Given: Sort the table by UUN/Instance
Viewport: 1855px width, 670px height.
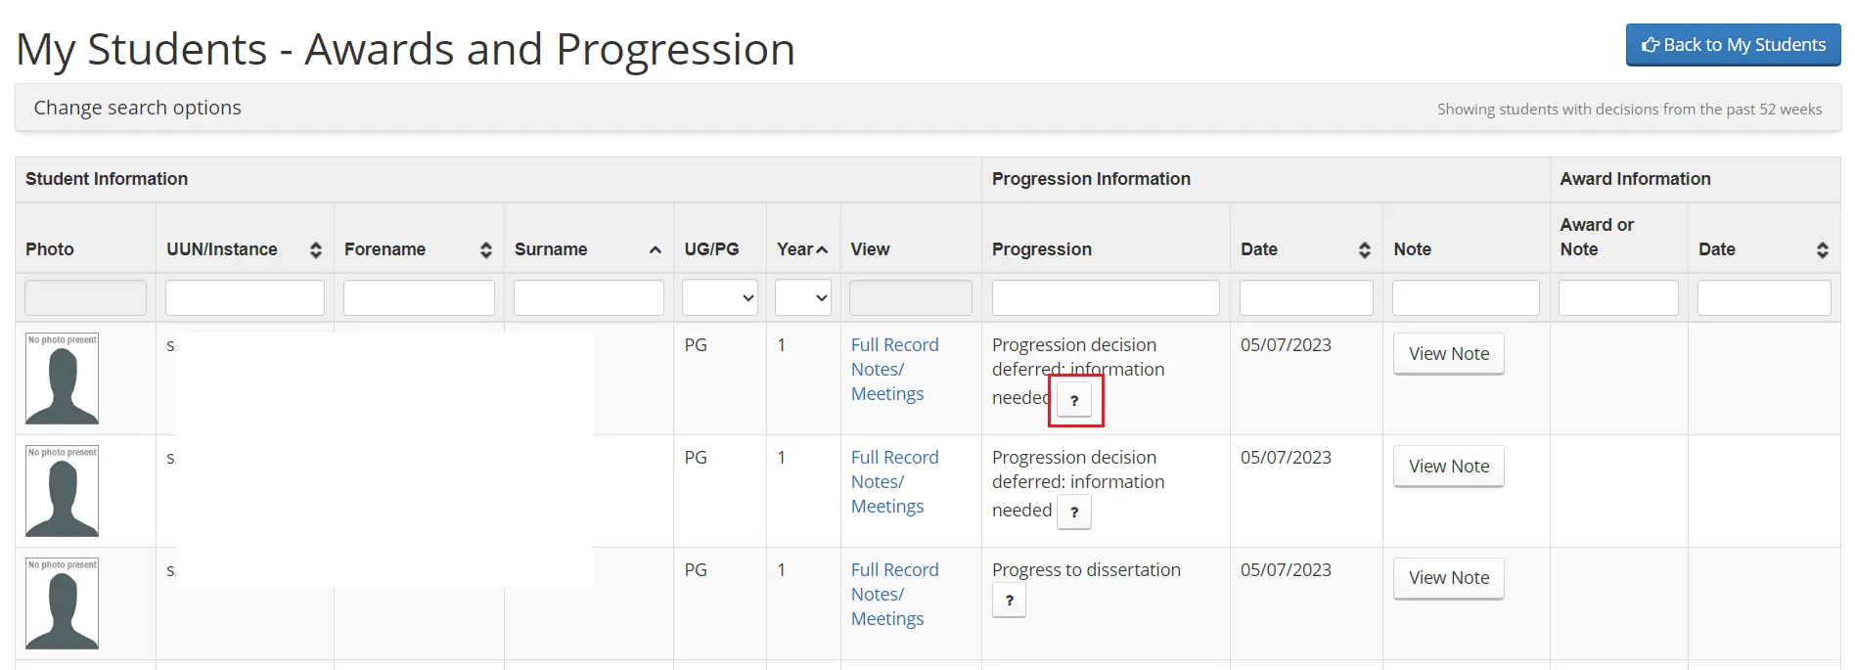Looking at the screenshot, I should 315,249.
